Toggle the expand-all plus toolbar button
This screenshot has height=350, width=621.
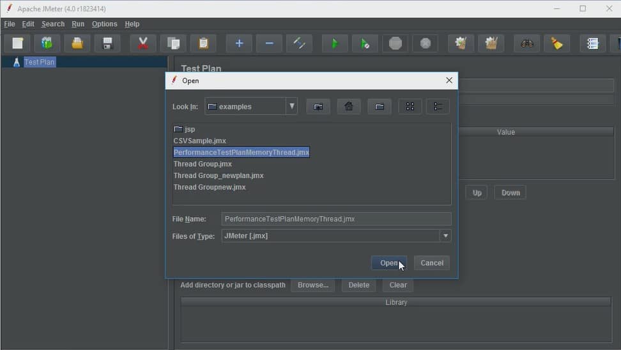(239, 43)
